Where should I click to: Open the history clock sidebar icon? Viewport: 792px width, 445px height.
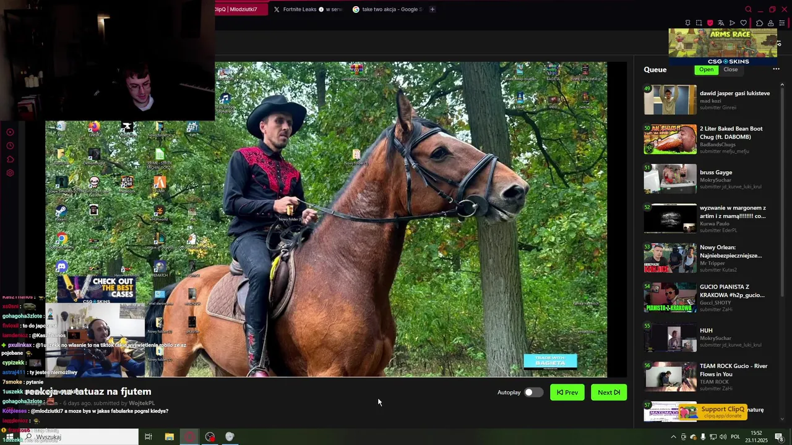(x=10, y=146)
